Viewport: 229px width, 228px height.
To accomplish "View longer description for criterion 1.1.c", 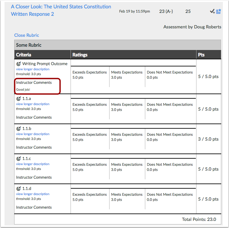I will (33, 164).
